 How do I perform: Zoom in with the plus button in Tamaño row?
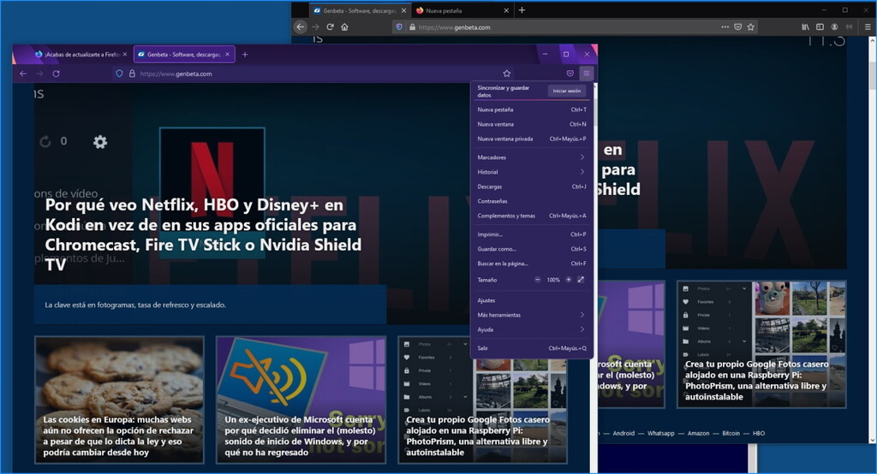pyautogui.click(x=569, y=280)
